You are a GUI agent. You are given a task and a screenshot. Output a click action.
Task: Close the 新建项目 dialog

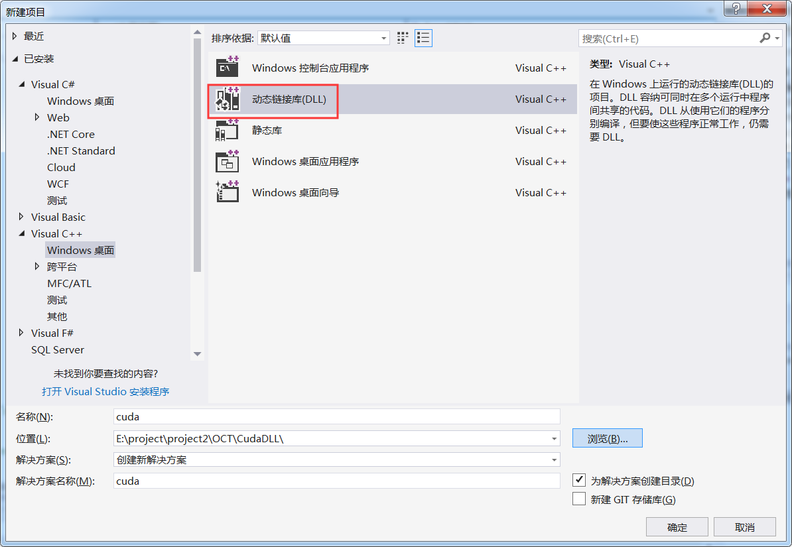(767, 8)
